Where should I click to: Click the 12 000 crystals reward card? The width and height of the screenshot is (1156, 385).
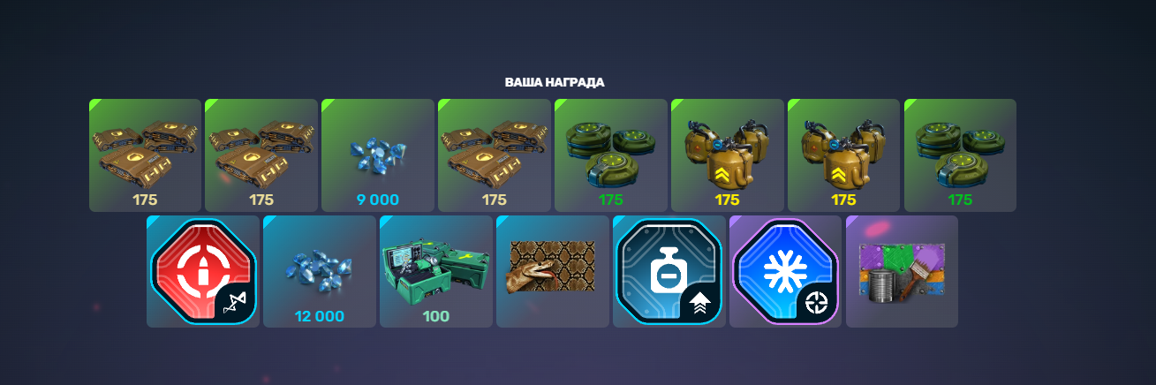(320, 271)
